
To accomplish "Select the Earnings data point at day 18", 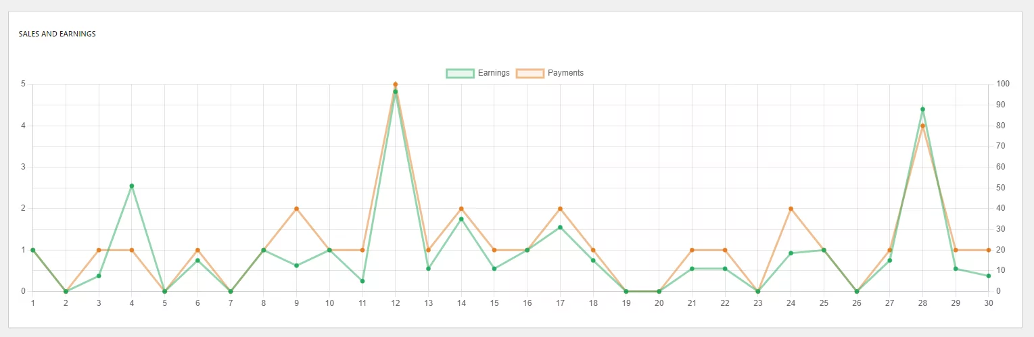I will click(x=593, y=261).
